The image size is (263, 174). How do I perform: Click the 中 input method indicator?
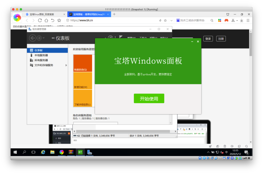pyautogui.click(x=226, y=152)
